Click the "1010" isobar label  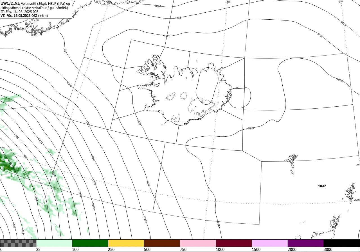pyautogui.click(x=53, y=174)
